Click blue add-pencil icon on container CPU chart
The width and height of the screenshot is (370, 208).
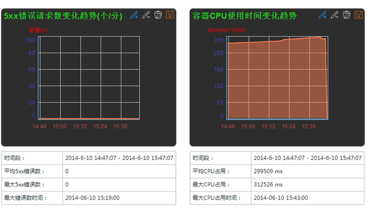323,15
